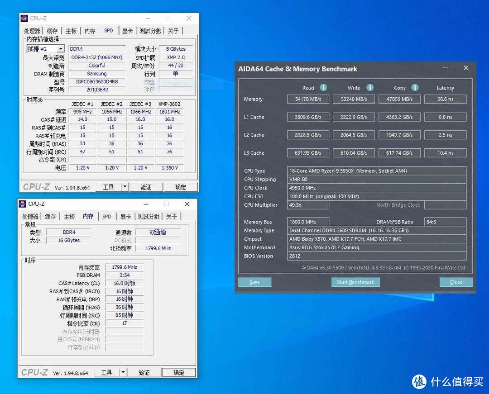Click DRAM manufacturer value Samsung
Screen dimensions: 489x394
tap(97, 73)
